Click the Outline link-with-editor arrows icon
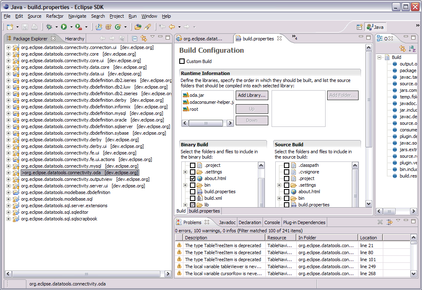This screenshot has width=422, height=290. (403, 49)
